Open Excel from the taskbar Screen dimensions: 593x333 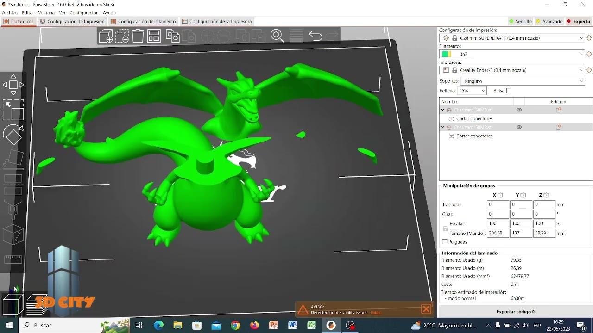[311, 325]
